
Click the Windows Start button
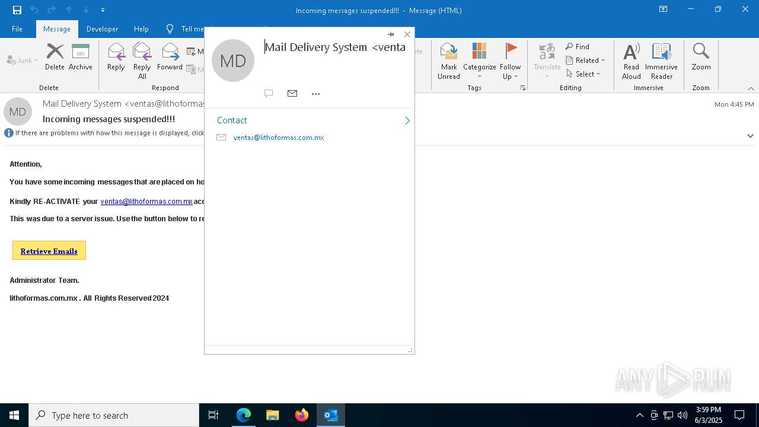14,415
